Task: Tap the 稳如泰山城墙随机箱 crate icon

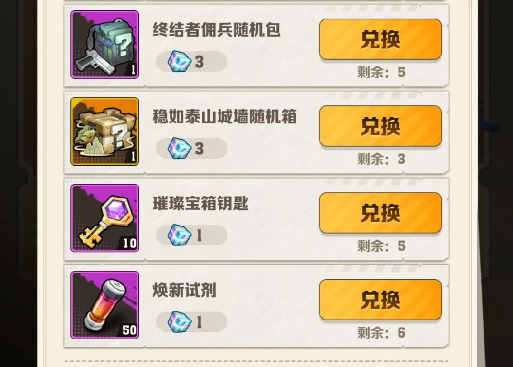Action: [x=104, y=131]
